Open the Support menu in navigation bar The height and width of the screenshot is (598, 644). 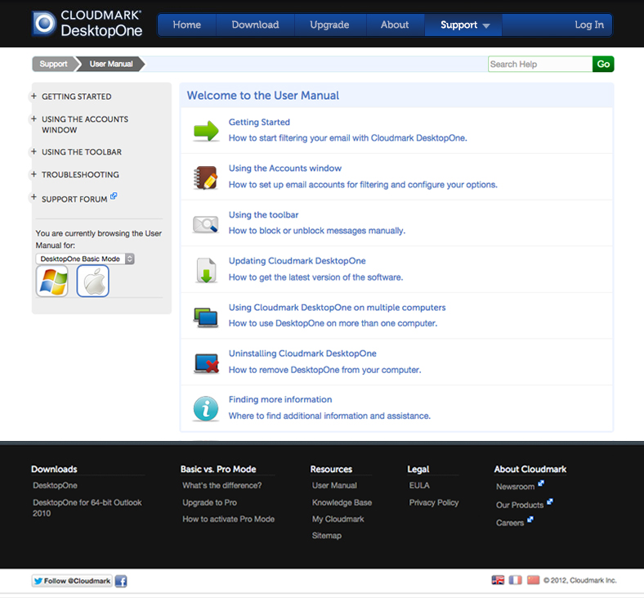coord(464,25)
